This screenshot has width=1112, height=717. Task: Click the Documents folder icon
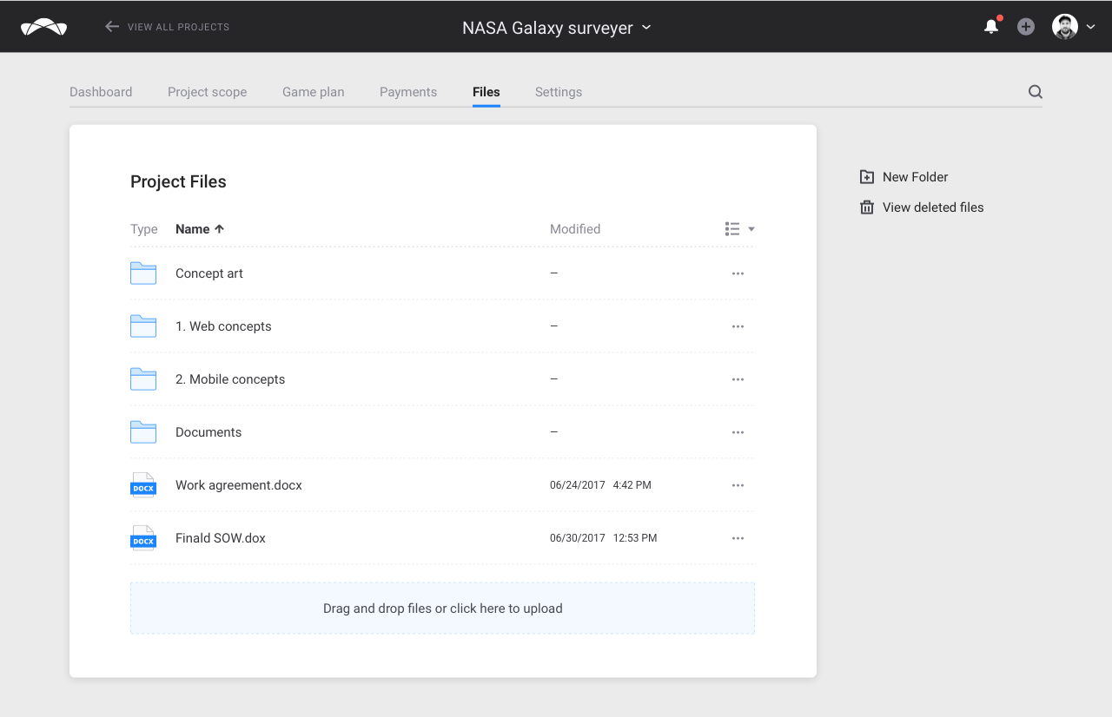143,432
